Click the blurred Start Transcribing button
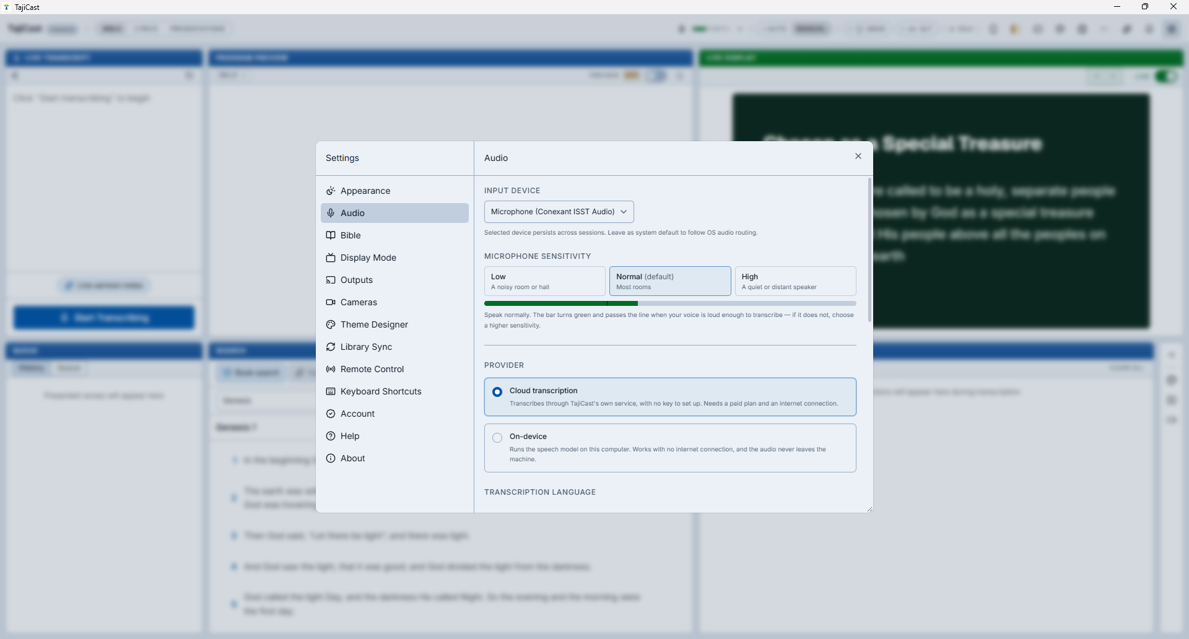This screenshot has width=1189, height=639. click(104, 318)
